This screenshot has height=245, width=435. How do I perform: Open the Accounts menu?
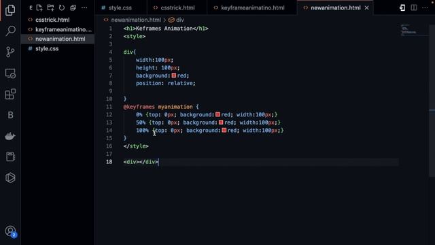11,231
